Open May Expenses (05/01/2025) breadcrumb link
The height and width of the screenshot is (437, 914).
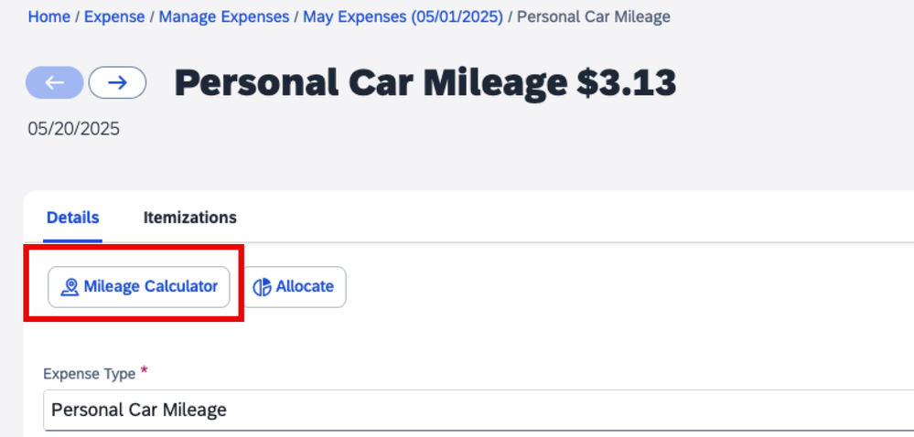(x=403, y=16)
